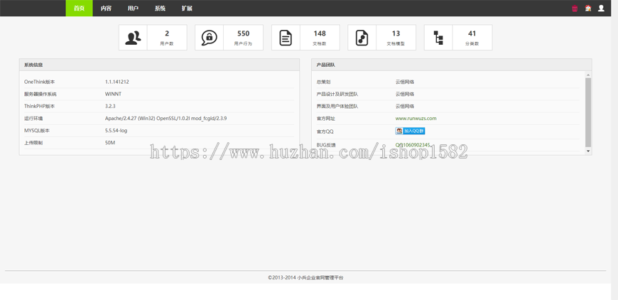Click the 运行环境 label
Screen dimensions: 618x300
pyautogui.click(x=33, y=118)
